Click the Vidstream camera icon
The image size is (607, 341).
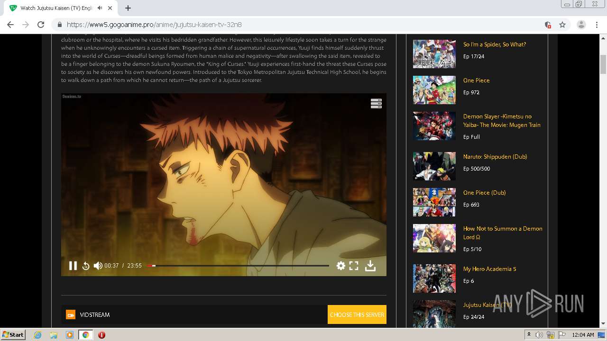(x=70, y=315)
